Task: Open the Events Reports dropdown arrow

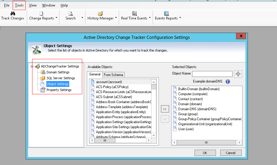Action: coord(180,18)
